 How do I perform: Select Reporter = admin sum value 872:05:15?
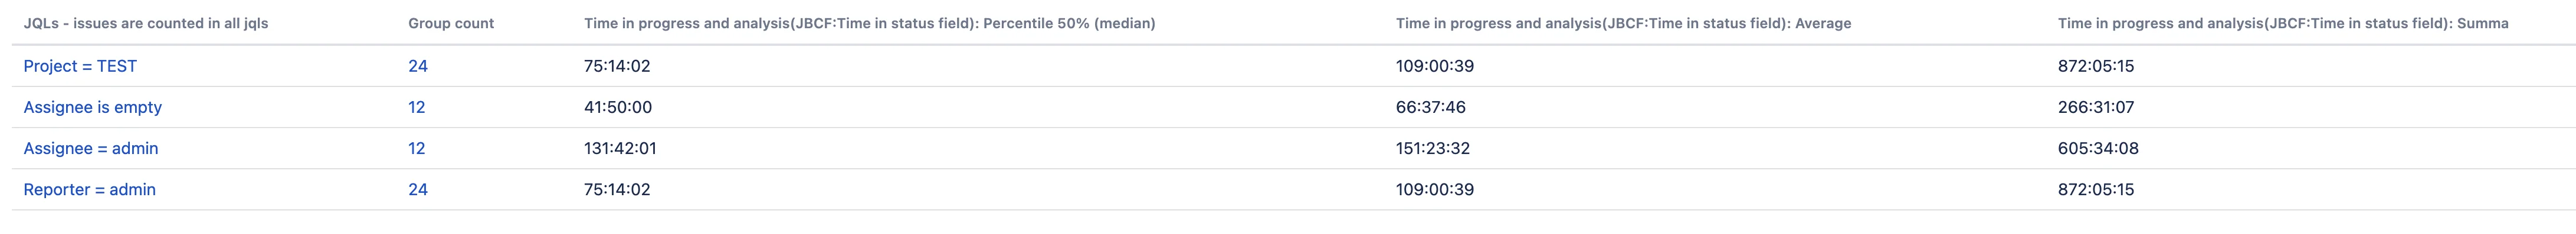2096,189
